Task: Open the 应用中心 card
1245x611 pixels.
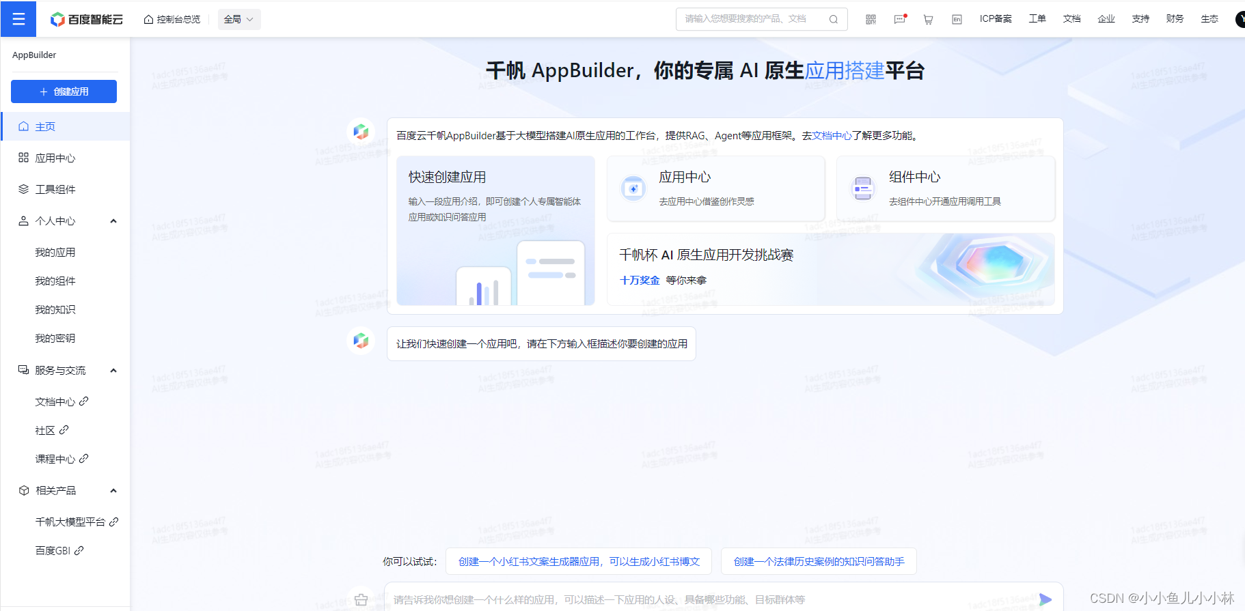Action: tap(715, 188)
